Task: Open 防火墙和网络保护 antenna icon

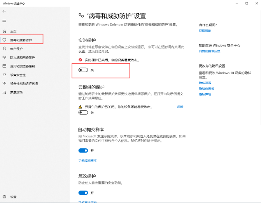Action: pyautogui.click(x=5, y=57)
